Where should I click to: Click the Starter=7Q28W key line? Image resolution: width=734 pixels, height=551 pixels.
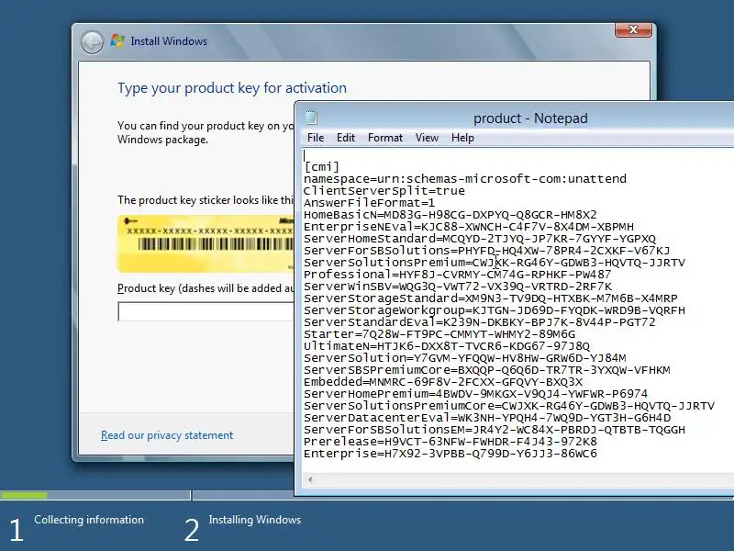tap(439, 334)
